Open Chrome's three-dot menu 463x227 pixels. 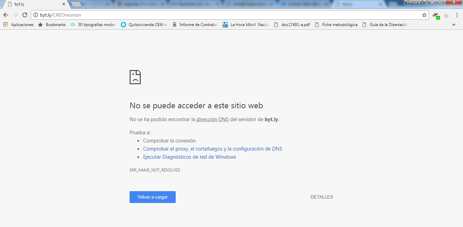point(457,15)
